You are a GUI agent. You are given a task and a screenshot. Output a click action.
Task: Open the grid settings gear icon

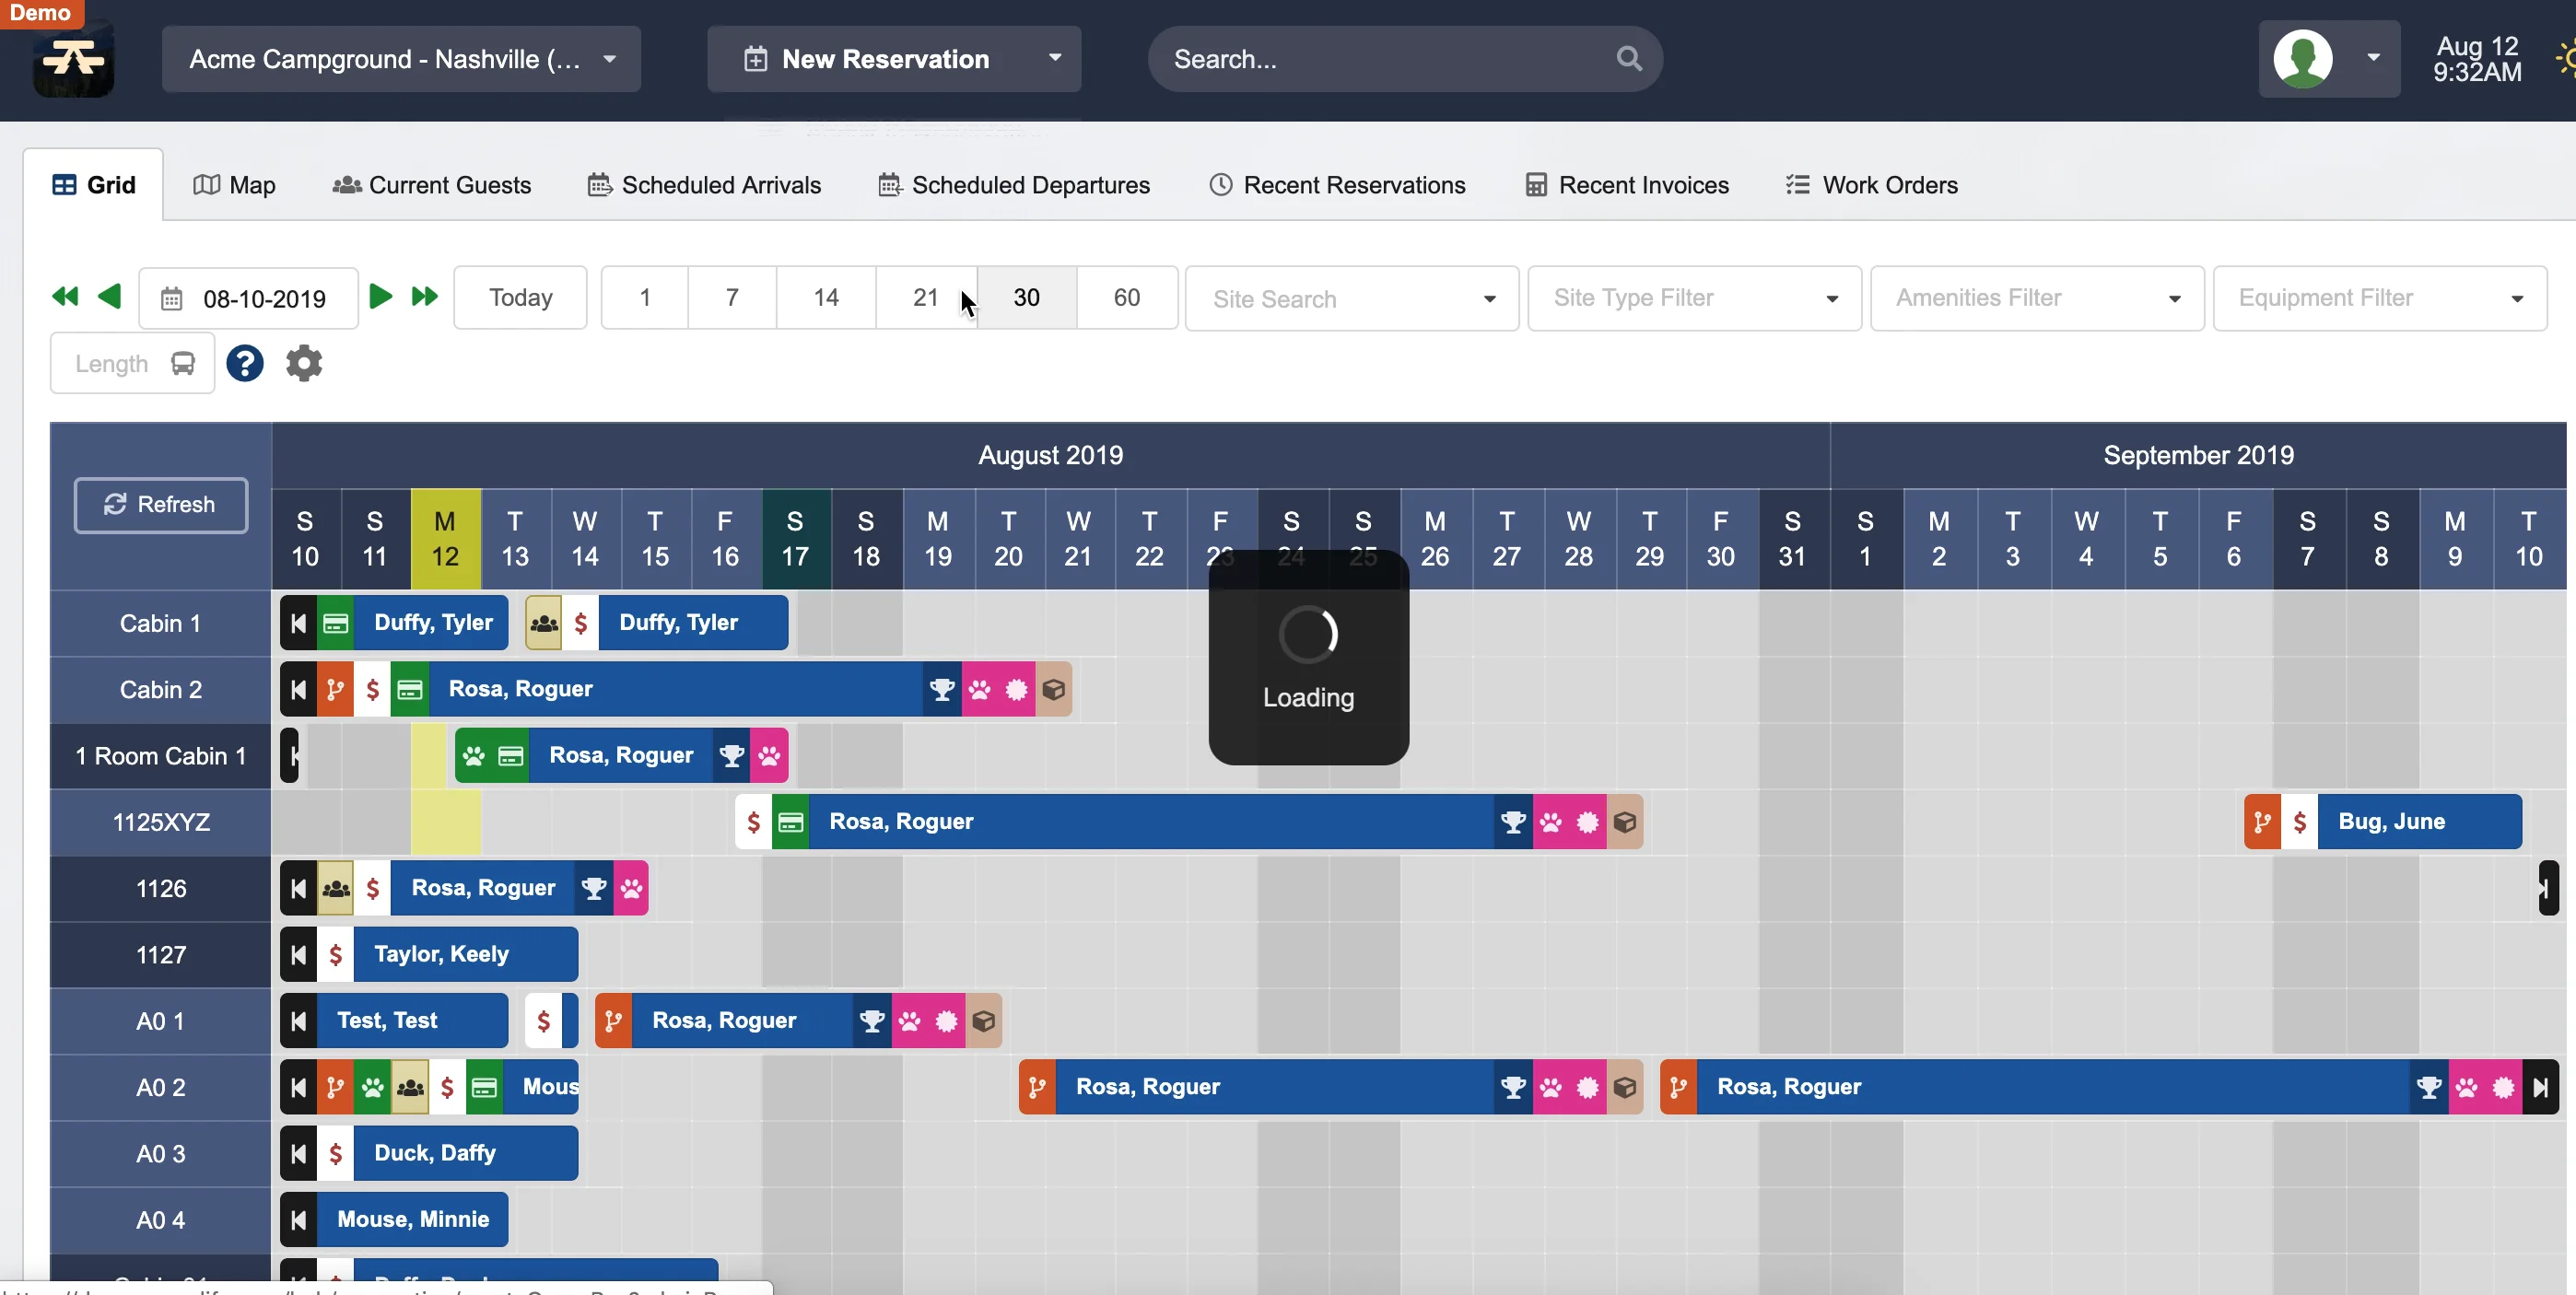[304, 363]
